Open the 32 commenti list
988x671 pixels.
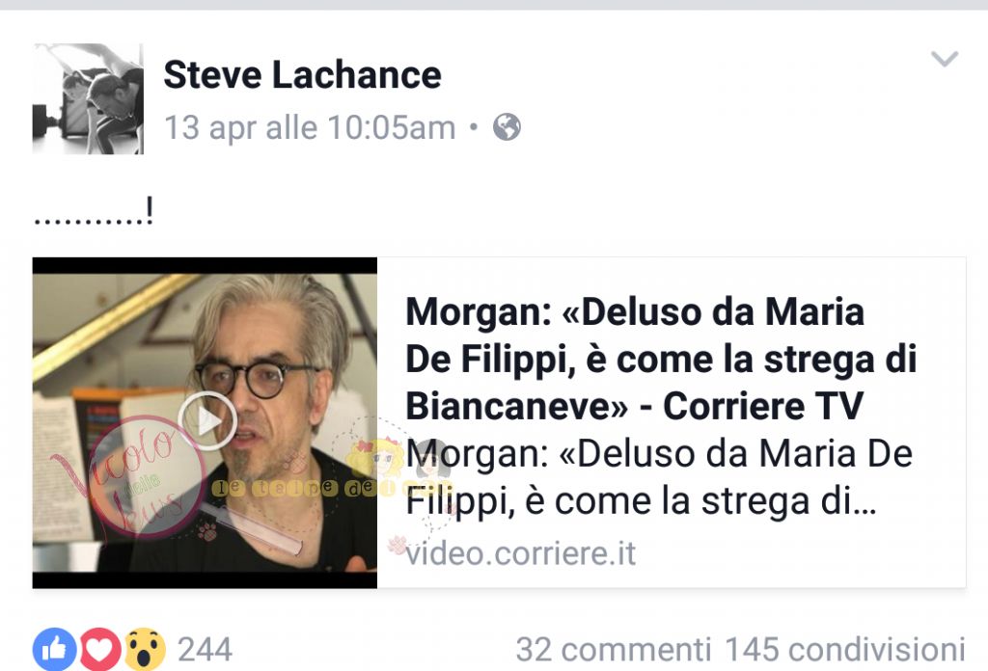coord(614,650)
